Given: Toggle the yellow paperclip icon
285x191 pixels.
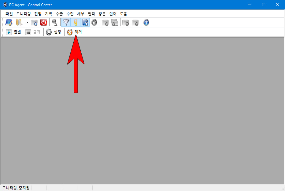Looking at the screenshot, I should 76,23.
